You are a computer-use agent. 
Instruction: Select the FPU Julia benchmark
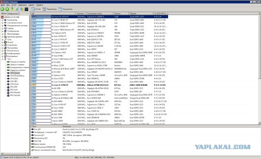14,89
